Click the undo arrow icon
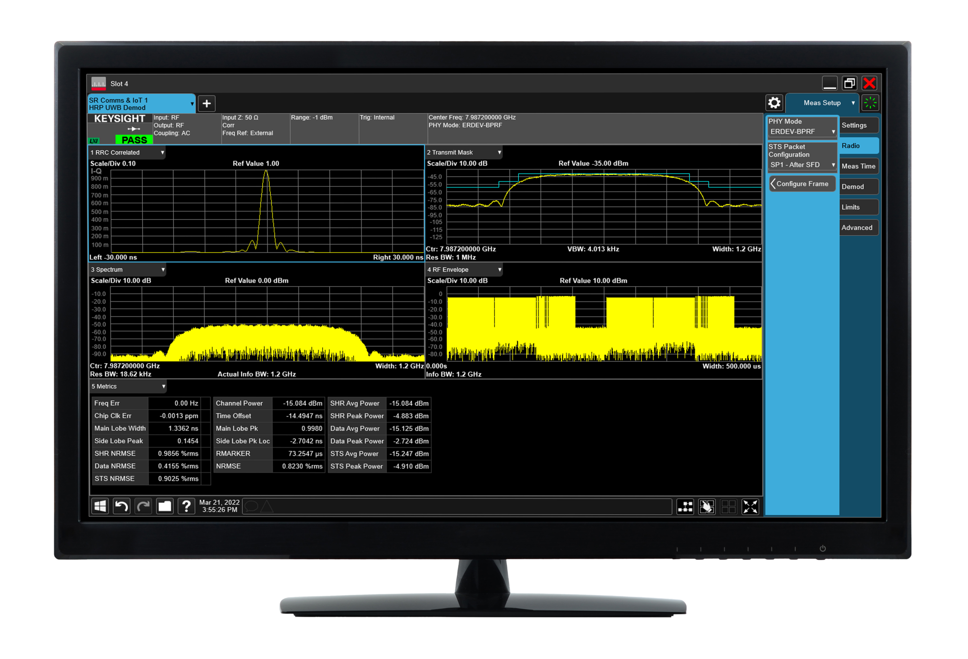968x659 pixels. [121, 506]
